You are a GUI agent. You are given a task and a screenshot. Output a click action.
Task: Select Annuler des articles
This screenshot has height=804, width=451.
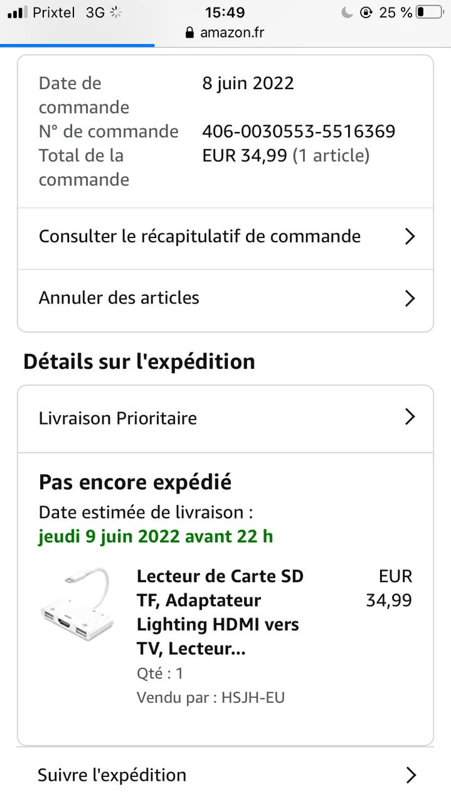point(119,298)
